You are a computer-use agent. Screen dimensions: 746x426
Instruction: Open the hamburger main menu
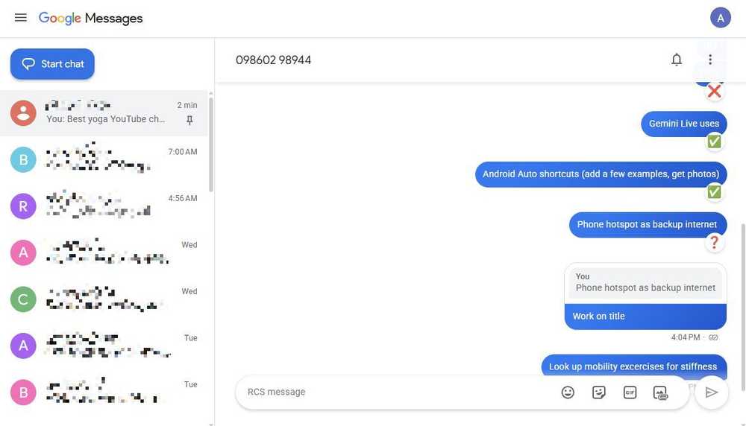tap(20, 18)
